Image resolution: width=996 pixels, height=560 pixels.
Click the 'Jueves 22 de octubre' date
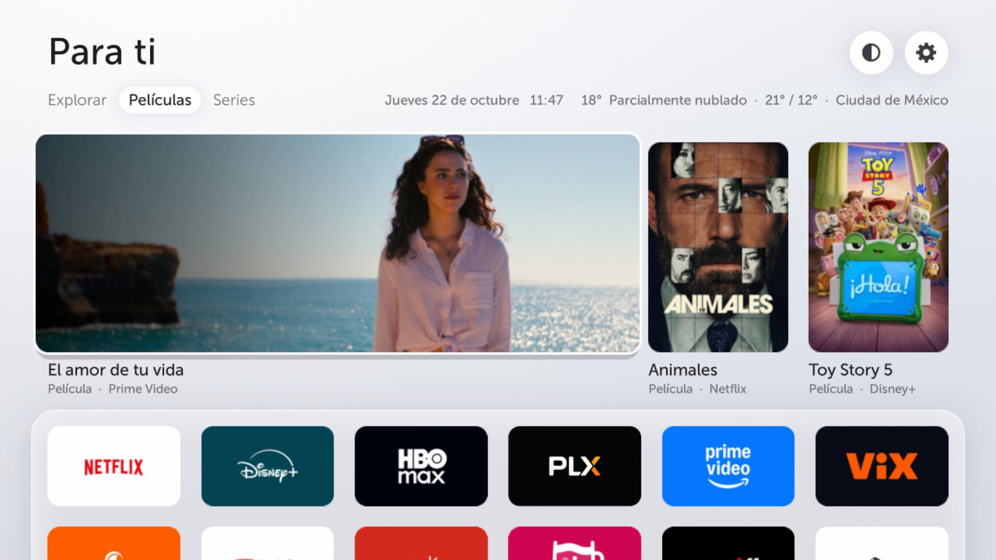[452, 100]
